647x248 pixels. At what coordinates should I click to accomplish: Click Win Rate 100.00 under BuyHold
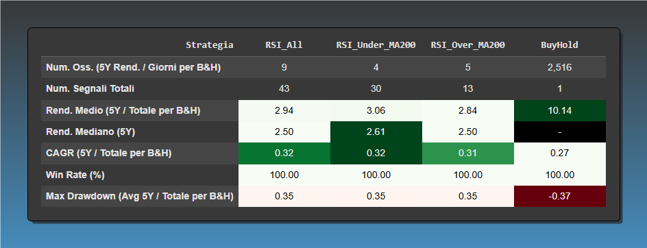point(560,175)
